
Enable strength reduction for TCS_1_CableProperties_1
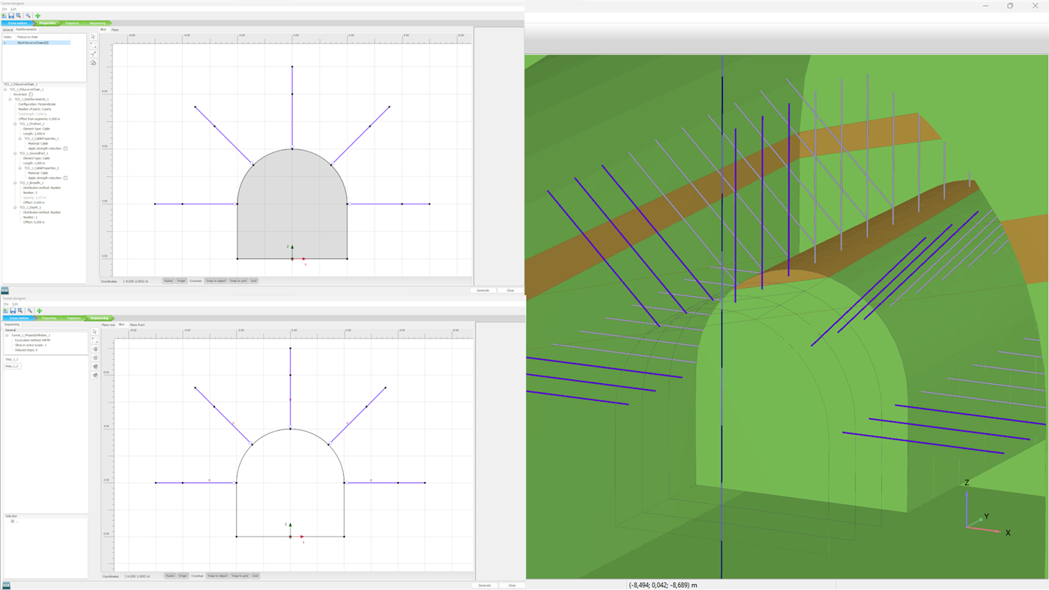(65, 148)
